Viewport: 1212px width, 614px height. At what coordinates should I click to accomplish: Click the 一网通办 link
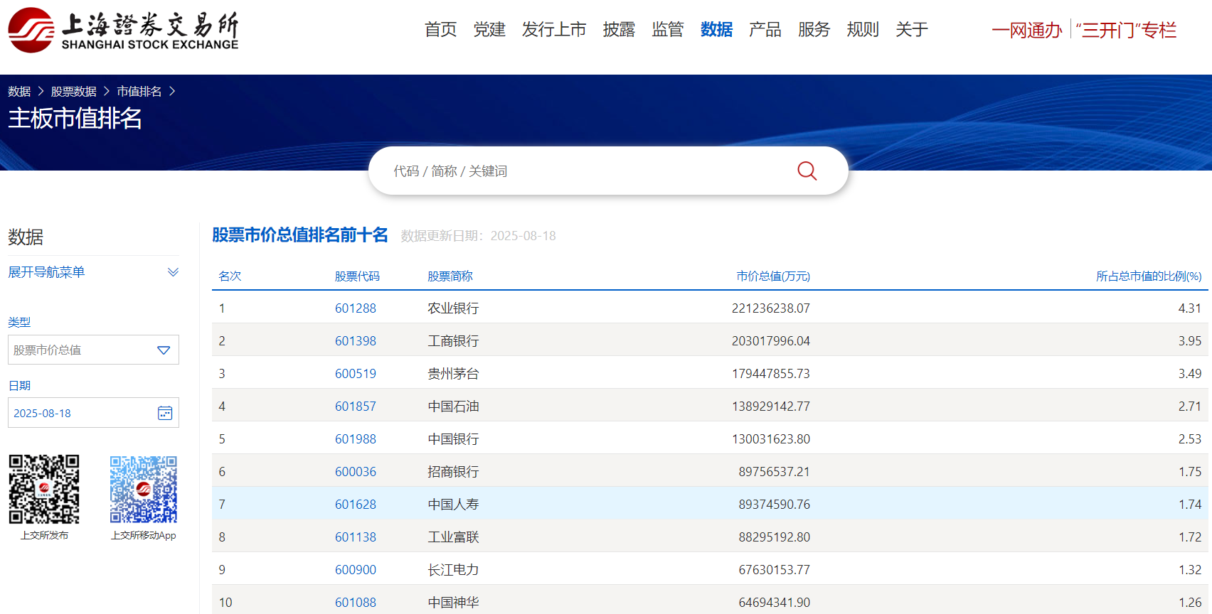tap(1026, 30)
